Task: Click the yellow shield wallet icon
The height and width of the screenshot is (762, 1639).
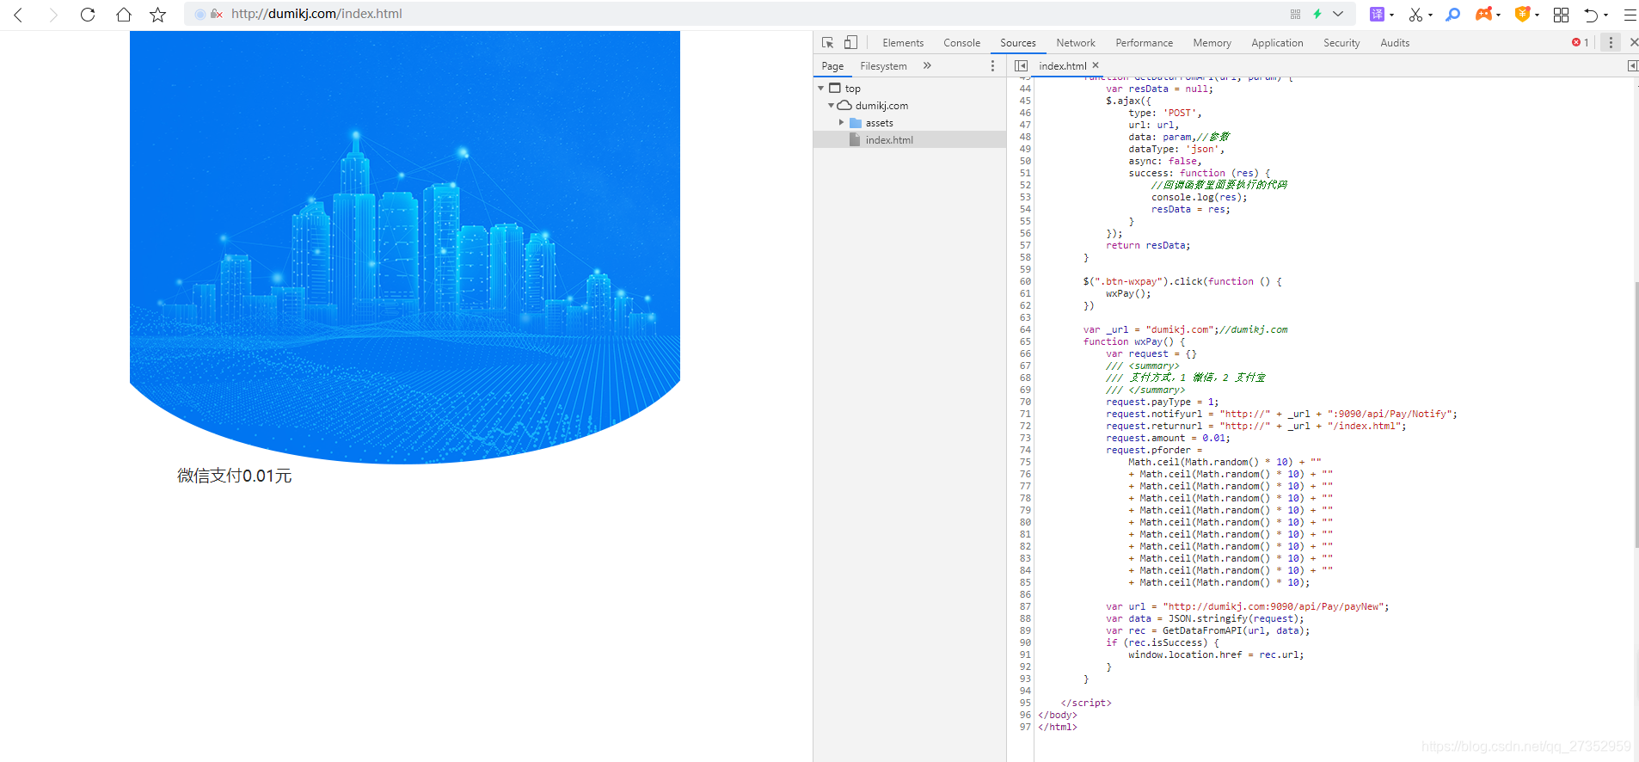Action: pos(1523,14)
